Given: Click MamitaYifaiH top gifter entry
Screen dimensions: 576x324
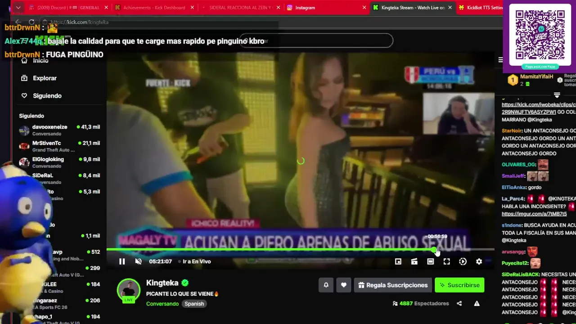Looking at the screenshot, I should click(531, 80).
